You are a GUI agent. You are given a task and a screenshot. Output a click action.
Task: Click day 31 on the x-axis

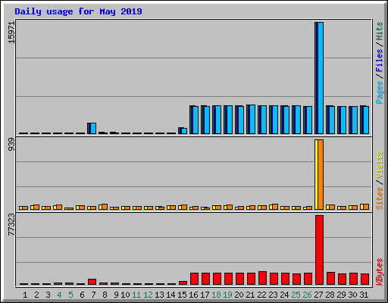click(364, 295)
